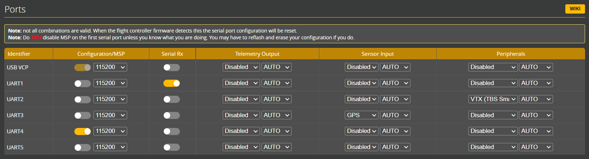Open UART3 sensor input GPS dropdown
589x159 pixels.
[361, 115]
